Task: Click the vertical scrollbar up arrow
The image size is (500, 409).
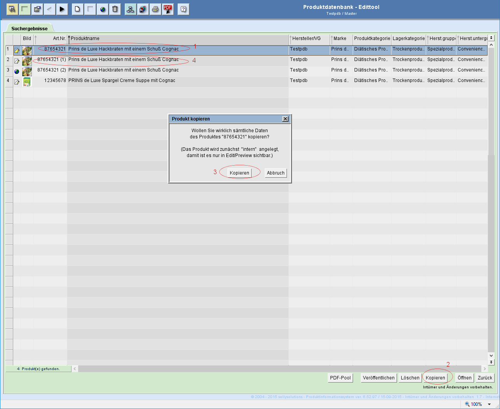Action: coord(491,45)
